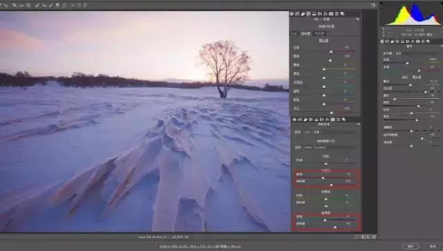
Task: Open the HSL panel's flyout menu icon
Action: (358, 19)
